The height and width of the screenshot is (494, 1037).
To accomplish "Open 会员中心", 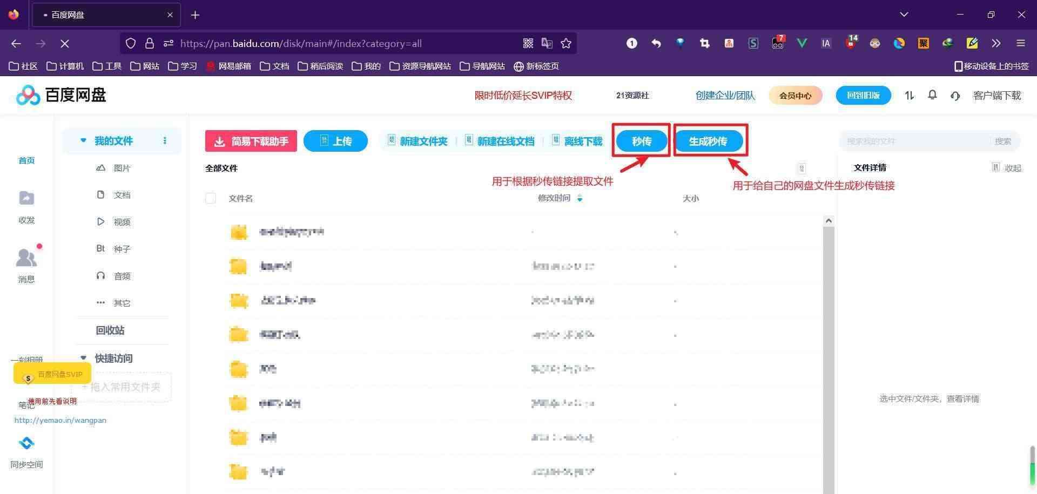I will 795,96.
